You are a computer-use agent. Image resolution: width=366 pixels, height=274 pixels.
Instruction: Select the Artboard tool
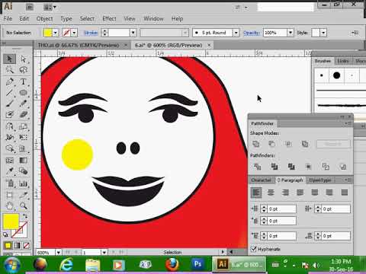[x=10, y=195]
